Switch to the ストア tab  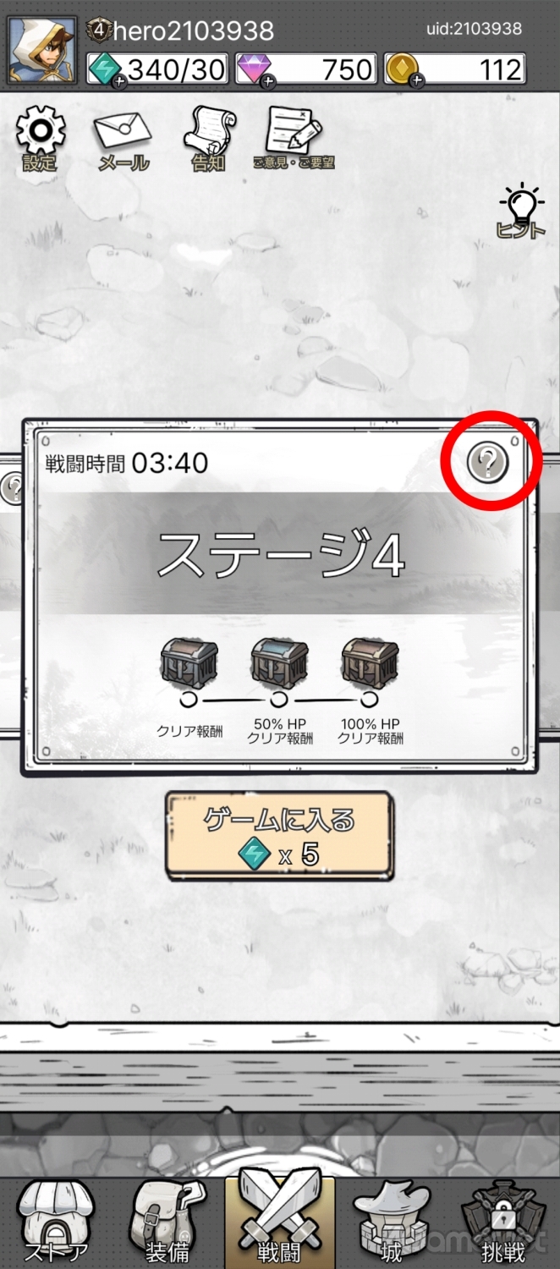[56, 1222]
